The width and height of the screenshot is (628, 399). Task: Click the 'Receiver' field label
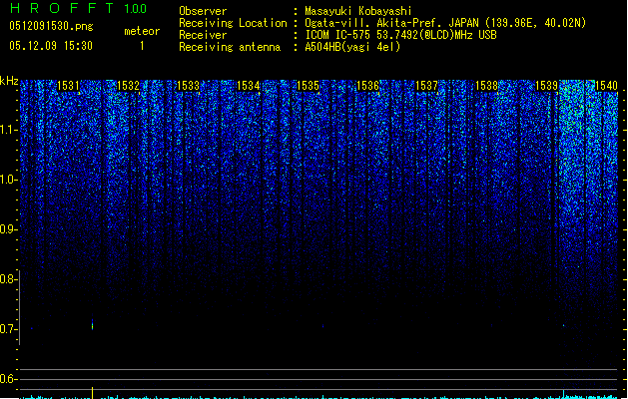click(203, 35)
